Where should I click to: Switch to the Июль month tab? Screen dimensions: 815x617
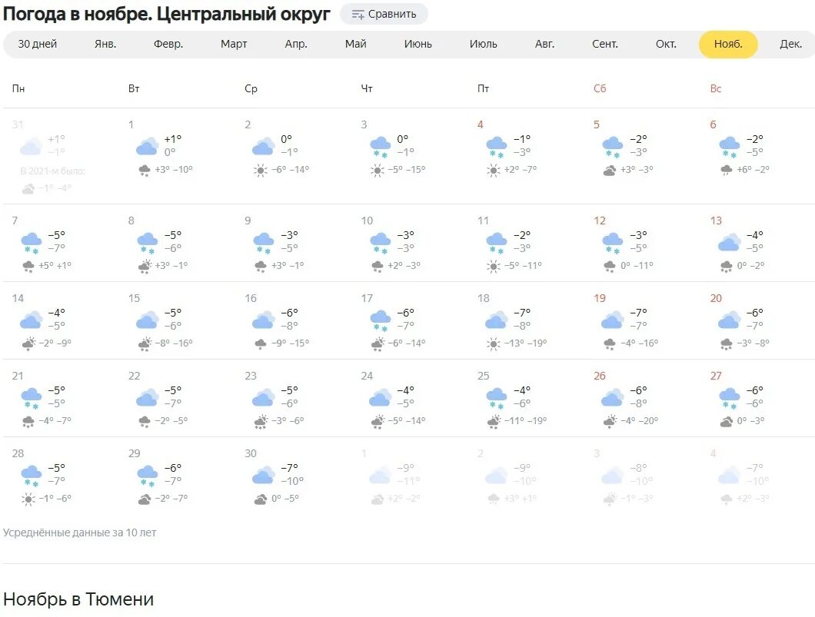pyautogui.click(x=484, y=44)
